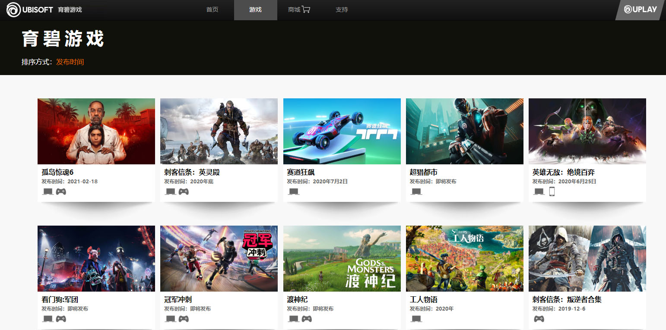Click the PC icon under 赛道狂飙
The height and width of the screenshot is (330, 666).
click(x=293, y=192)
